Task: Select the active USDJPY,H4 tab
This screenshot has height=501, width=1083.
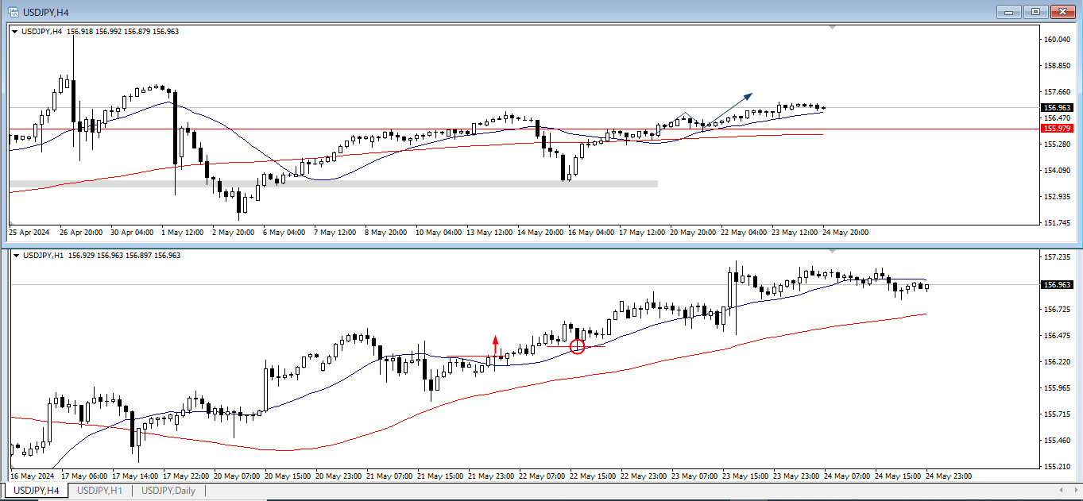Action: [x=36, y=491]
